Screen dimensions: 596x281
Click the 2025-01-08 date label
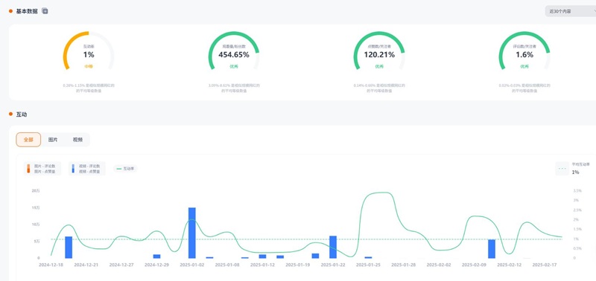coord(227,265)
